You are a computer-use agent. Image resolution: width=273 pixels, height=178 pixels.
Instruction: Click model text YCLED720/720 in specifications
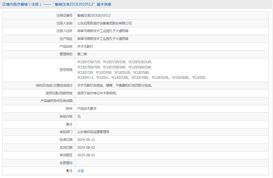tap(88, 62)
